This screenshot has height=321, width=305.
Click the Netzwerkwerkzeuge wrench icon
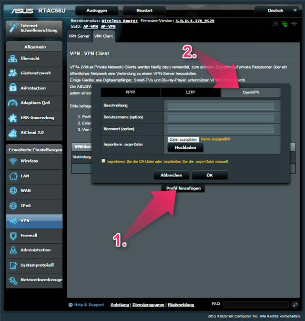point(13,280)
